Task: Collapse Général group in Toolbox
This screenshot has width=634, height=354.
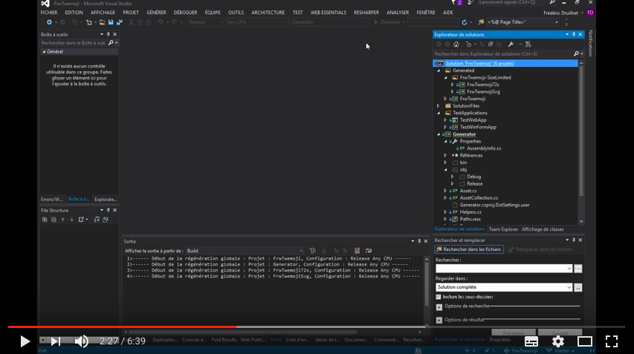Action: tap(44, 52)
